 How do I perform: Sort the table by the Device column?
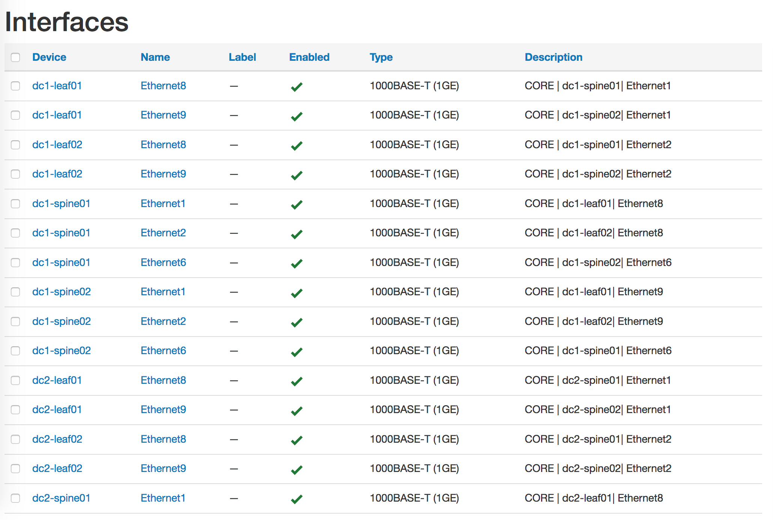[49, 57]
